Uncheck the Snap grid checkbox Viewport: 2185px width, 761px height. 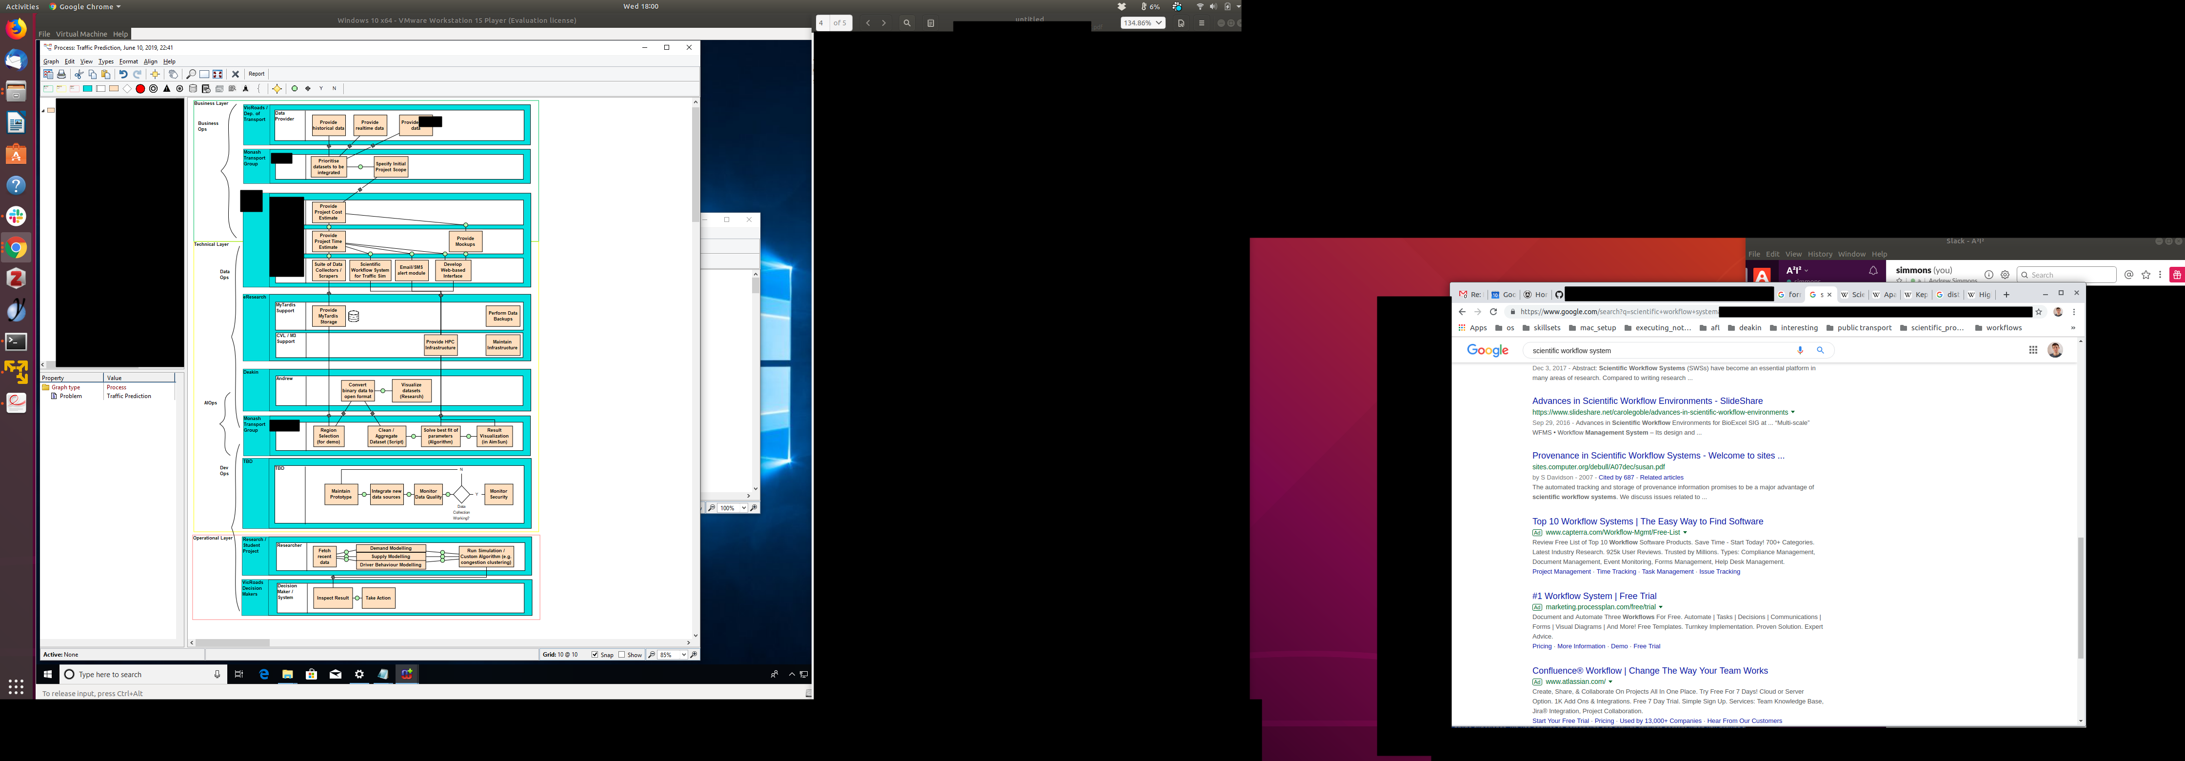pyautogui.click(x=596, y=655)
